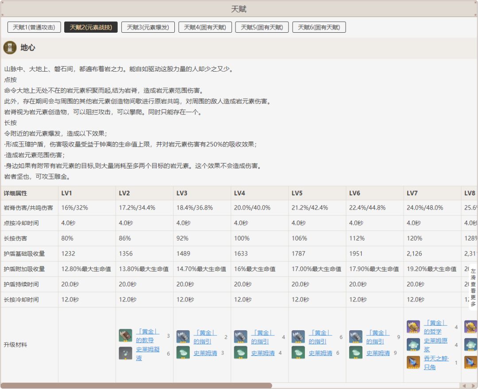The height and width of the screenshot is (389, 478).
Task: Follow the 史莱姆清 link in LV4 column
Action: (x=263, y=353)
